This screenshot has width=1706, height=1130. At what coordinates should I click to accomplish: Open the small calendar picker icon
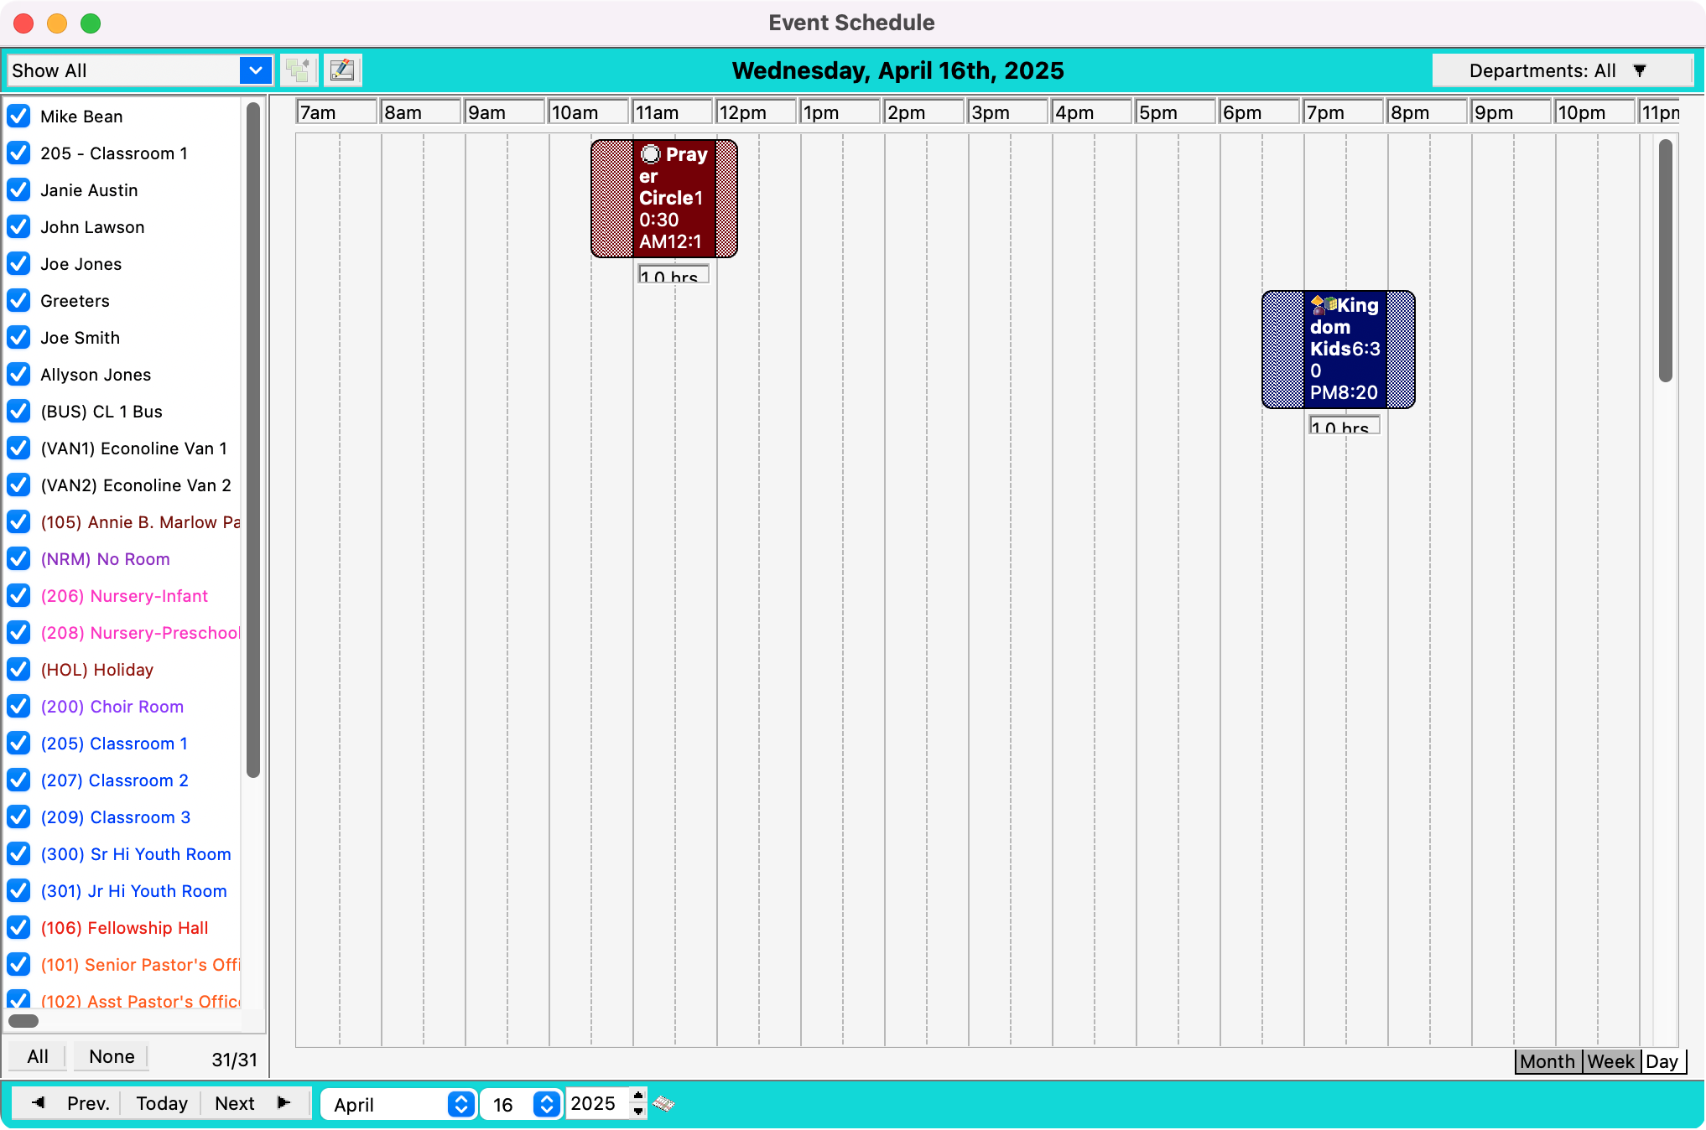point(663,1103)
